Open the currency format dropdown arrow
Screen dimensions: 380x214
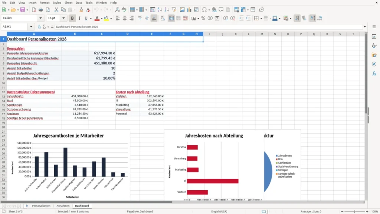198,19
